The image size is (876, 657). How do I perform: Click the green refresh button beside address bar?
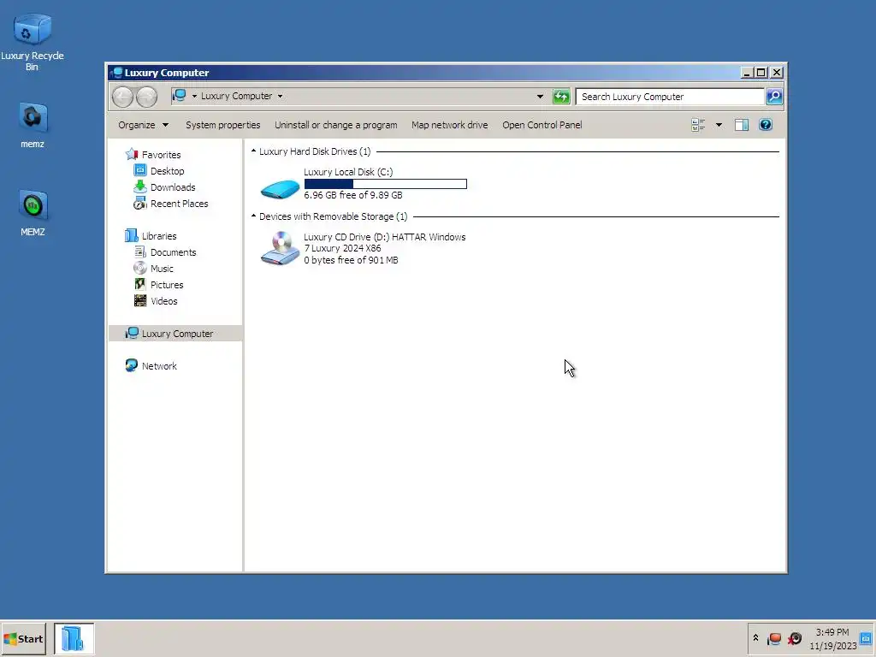click(x=561, y=97)
